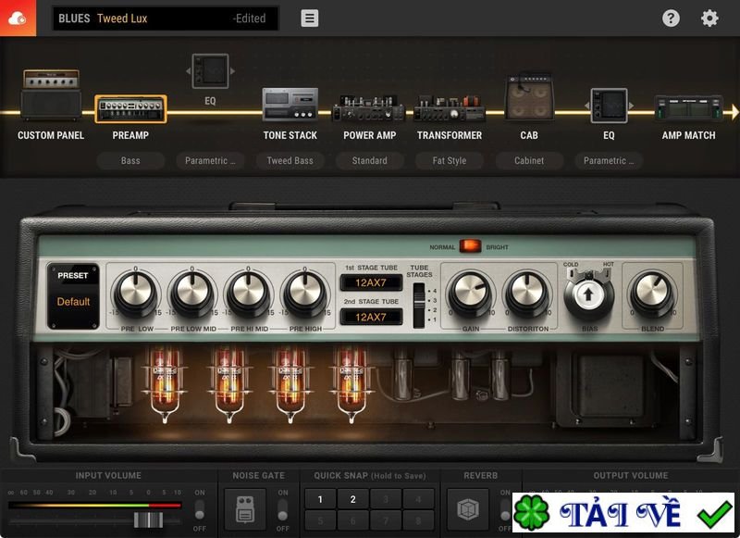
Task: Select Quick Snap slot 2
Action: click(x=352, y=499)
